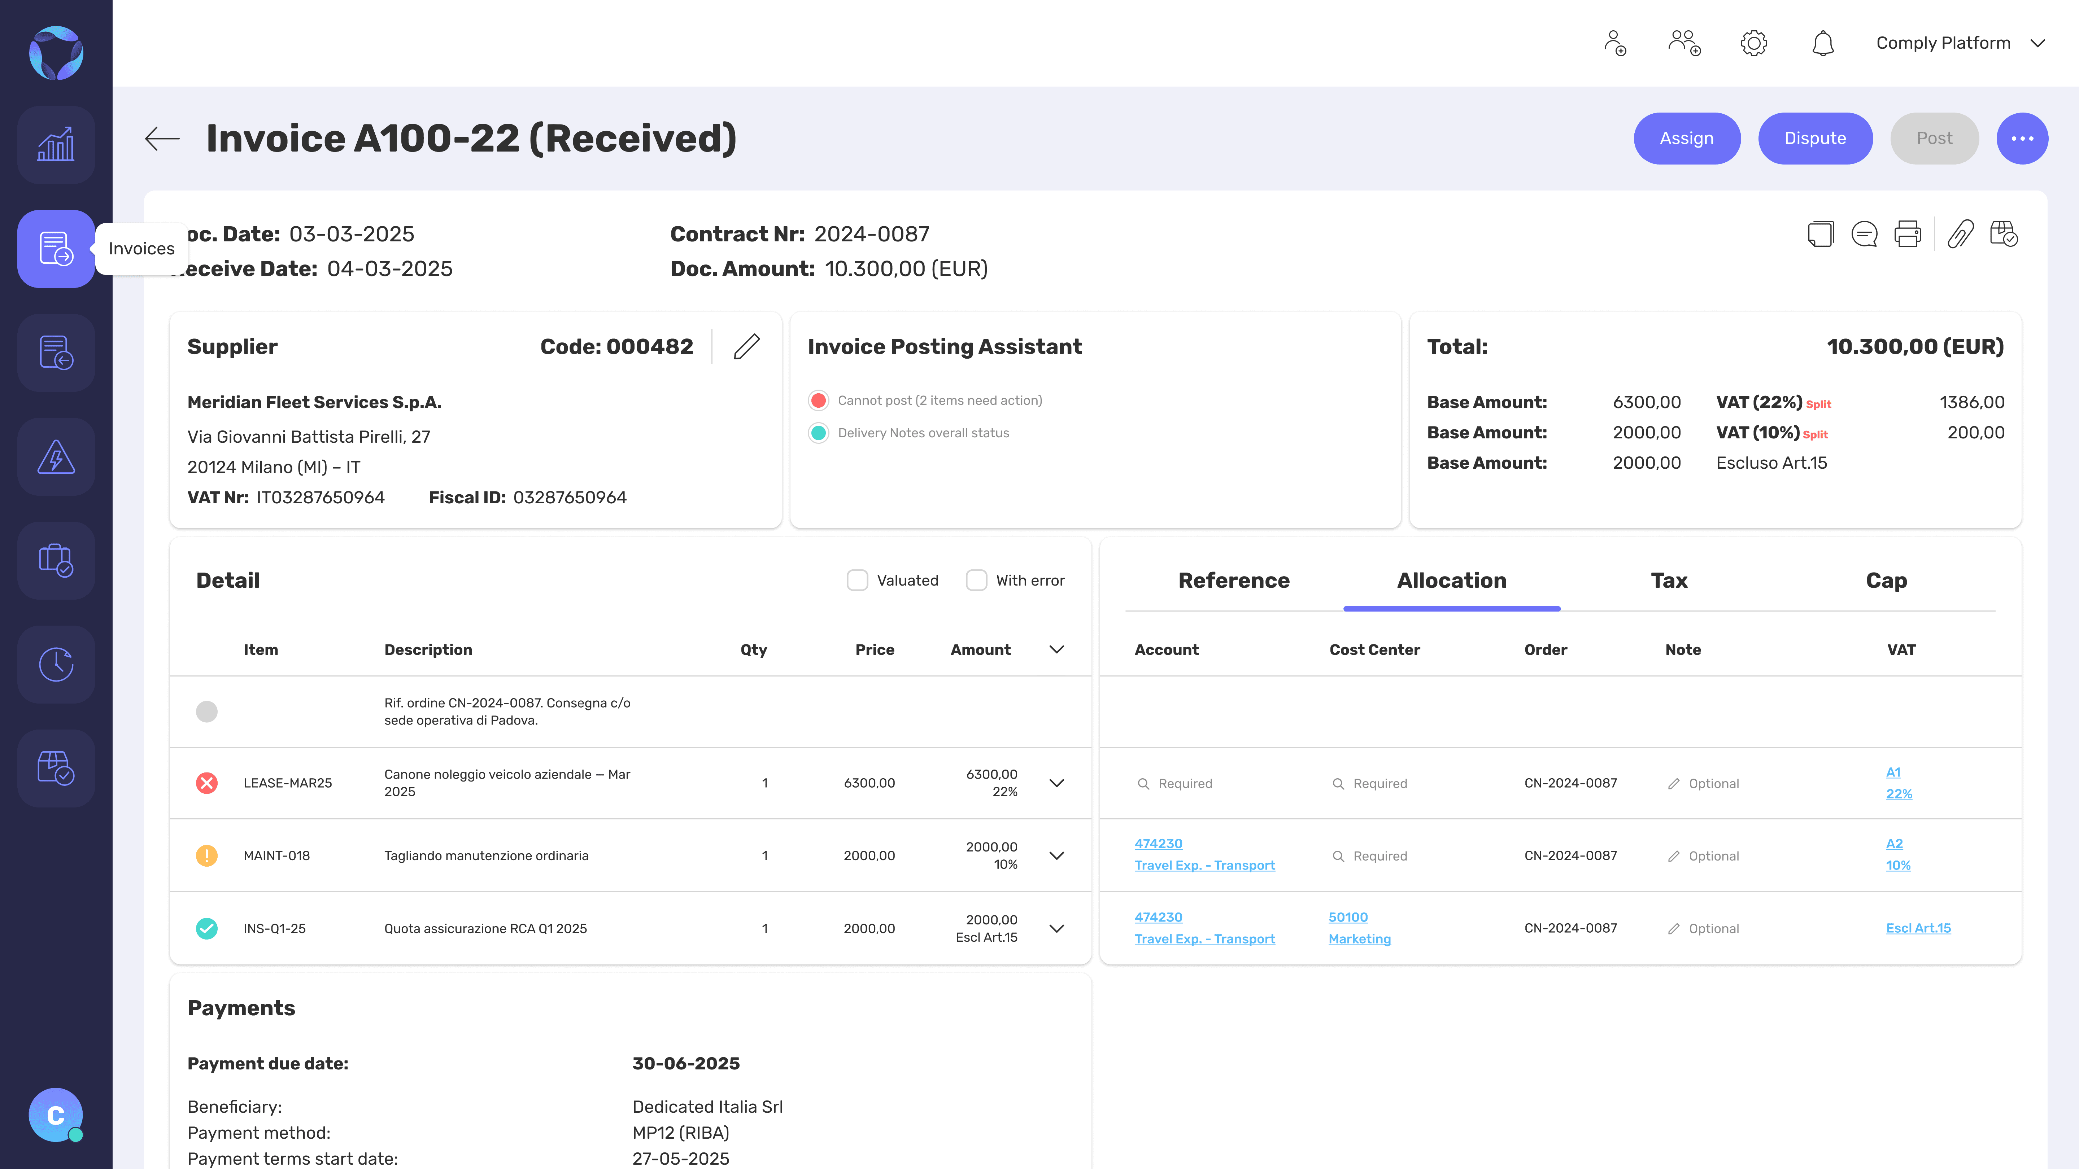Open the three-dots more actions button
The height and width of the screenshot is (1169, 2079).
coord(2022,139)
